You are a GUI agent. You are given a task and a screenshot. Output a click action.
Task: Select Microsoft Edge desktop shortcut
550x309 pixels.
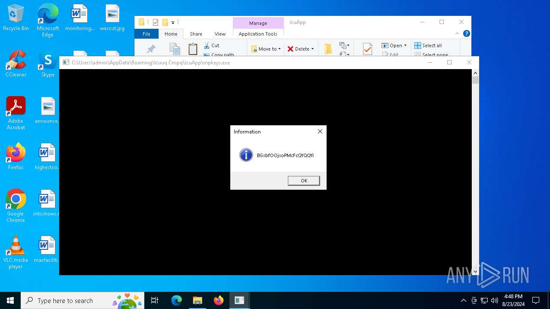click(48, 20)
